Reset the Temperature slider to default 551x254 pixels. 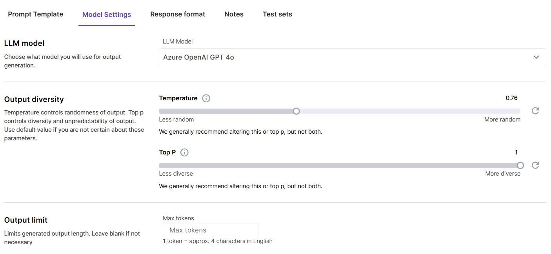coord(535,111)
